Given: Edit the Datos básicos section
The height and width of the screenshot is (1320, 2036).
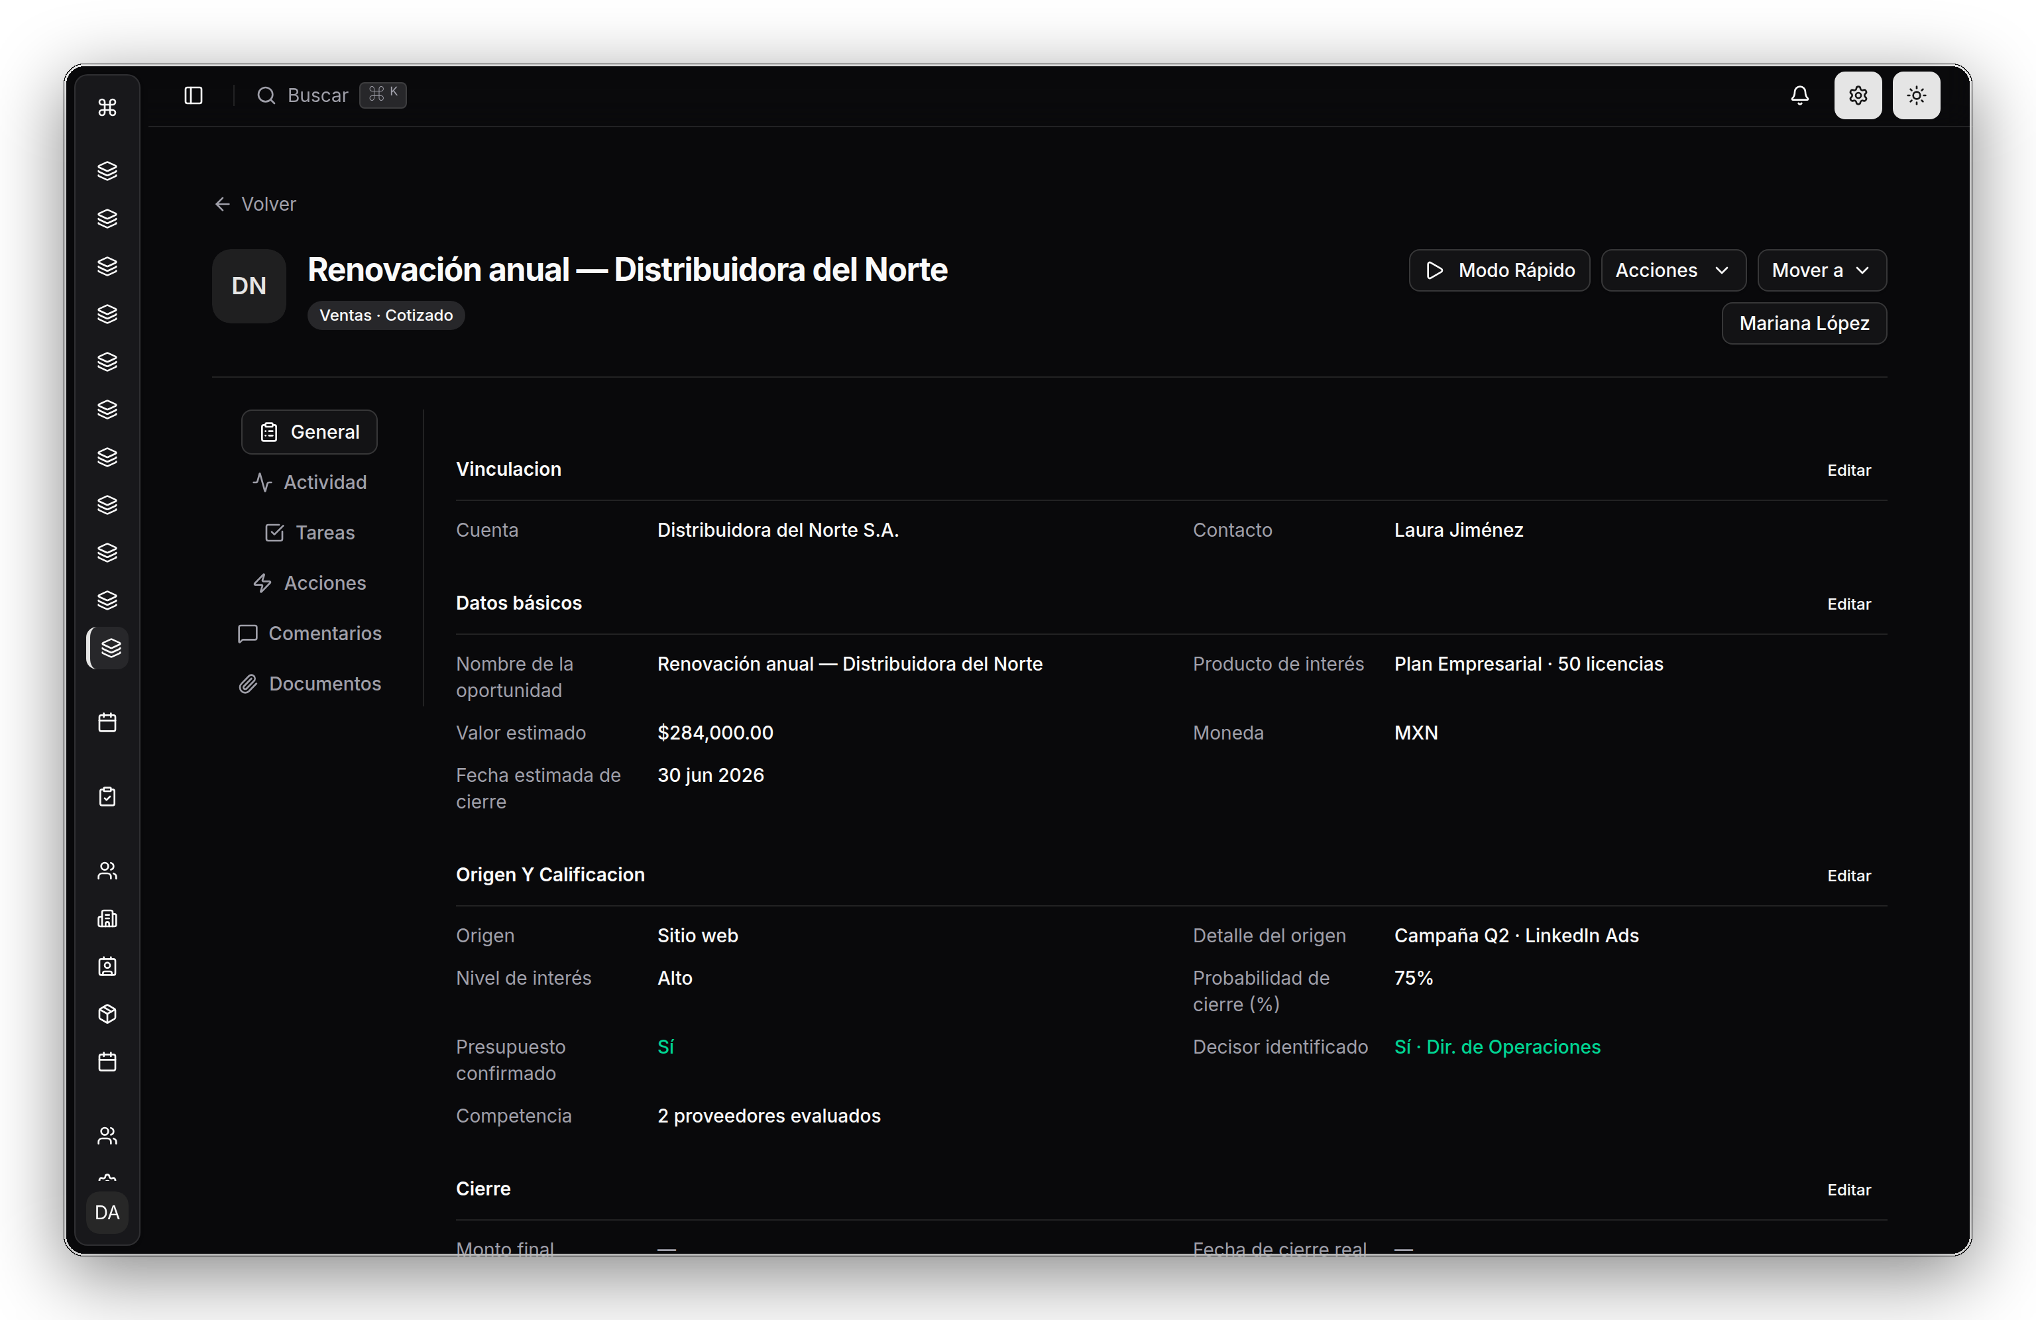Looking at the screenshot, I should [1848, 604].
